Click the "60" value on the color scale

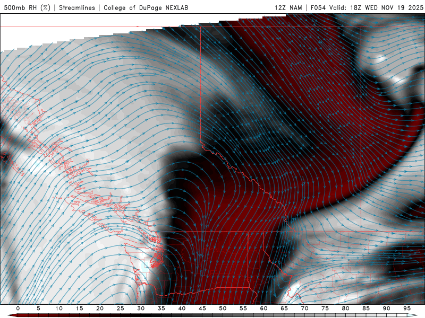[x=263, y=308]
